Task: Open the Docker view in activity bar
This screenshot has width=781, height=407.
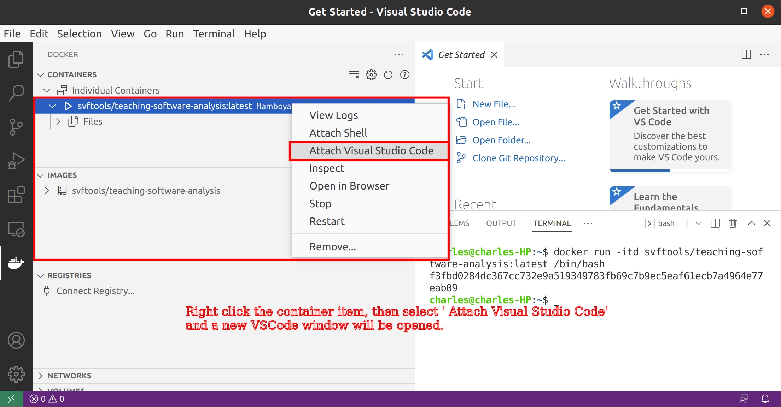Action: click(x=16, y=263)
